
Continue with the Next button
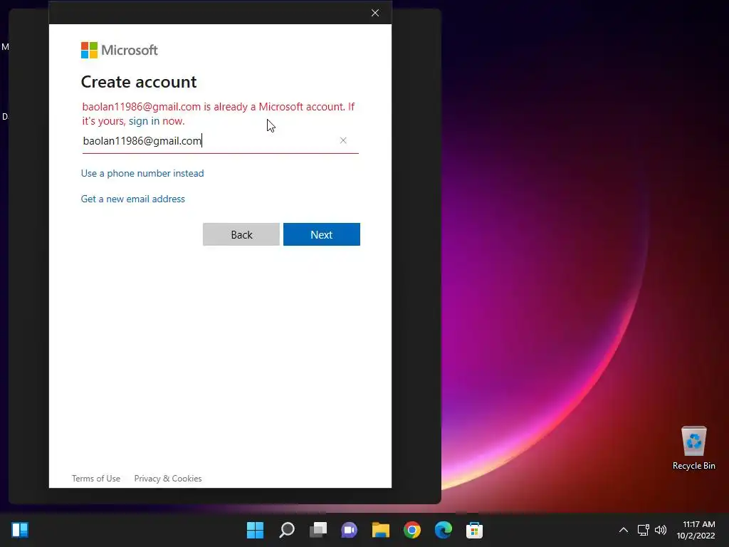(x=322, y=234)
